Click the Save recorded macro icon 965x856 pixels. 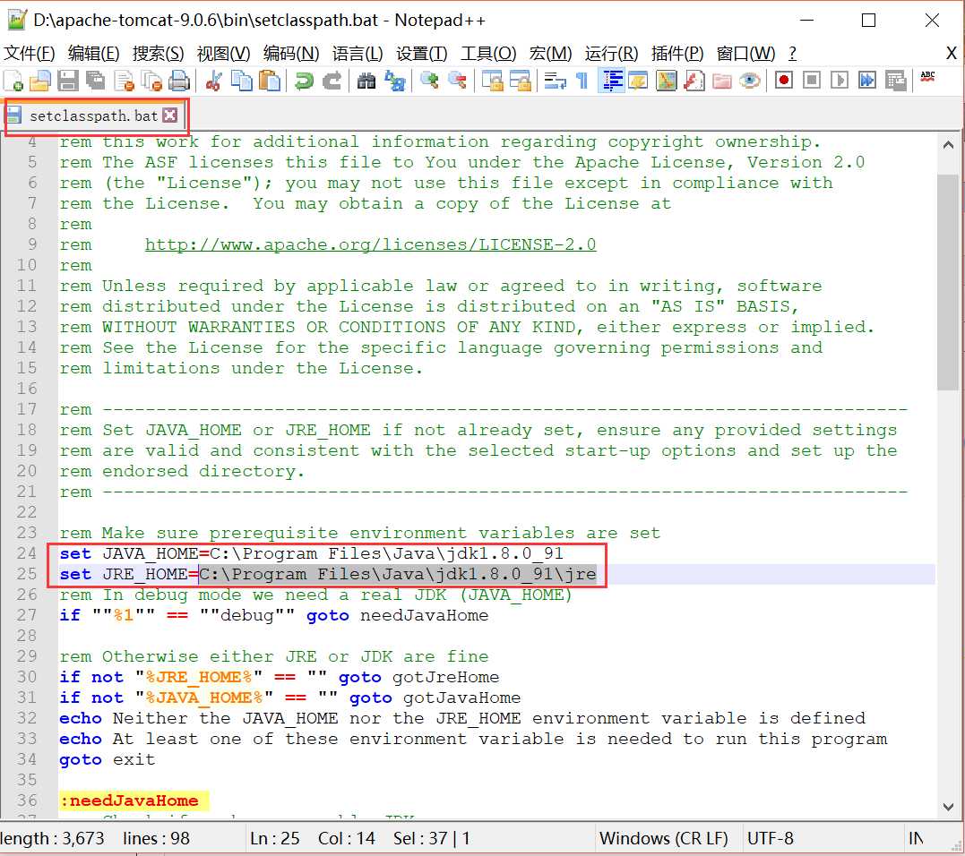[x=895, y=81]
